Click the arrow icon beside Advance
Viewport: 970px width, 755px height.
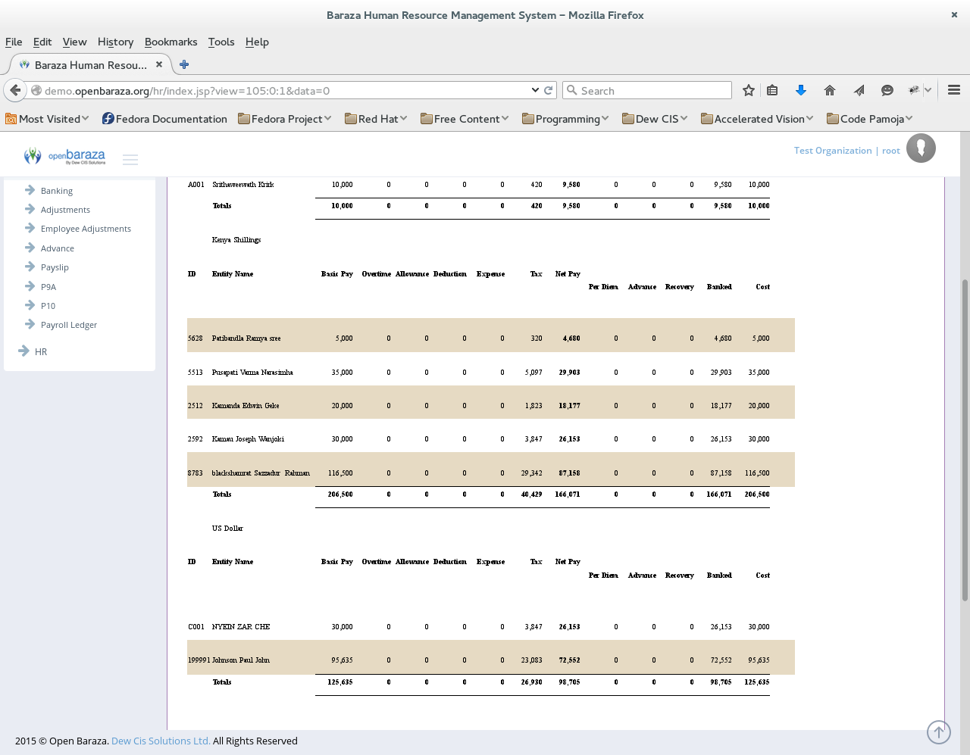[30, 248]
